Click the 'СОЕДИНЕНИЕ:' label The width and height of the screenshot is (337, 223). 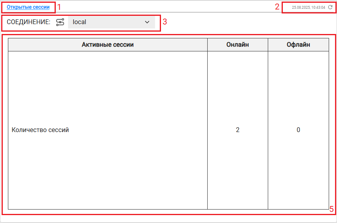click(x=28, y=22)
